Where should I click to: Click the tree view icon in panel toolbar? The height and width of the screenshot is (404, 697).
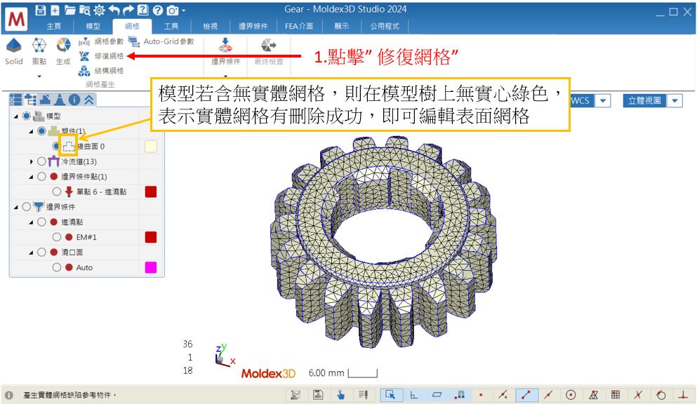click(31, 100)
